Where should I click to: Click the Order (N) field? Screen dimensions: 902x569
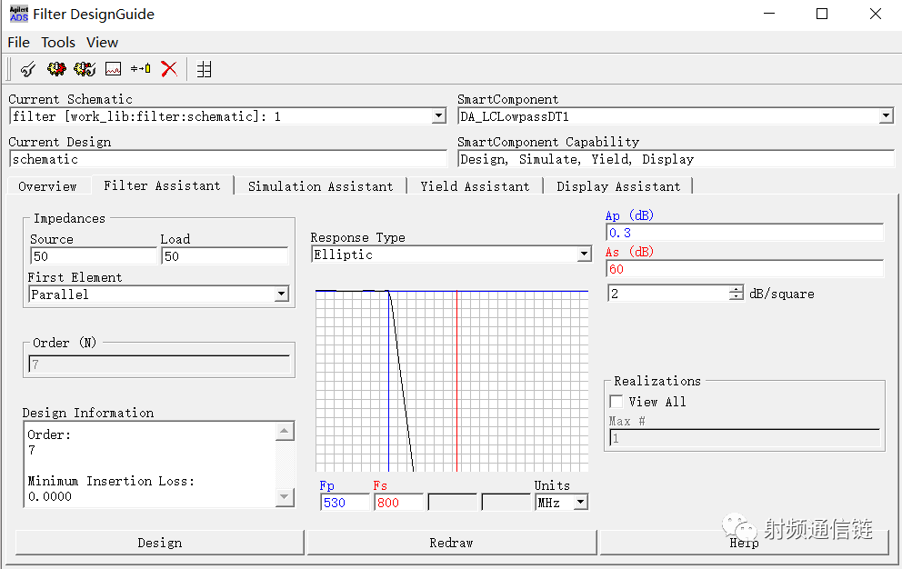coord(159,364)
